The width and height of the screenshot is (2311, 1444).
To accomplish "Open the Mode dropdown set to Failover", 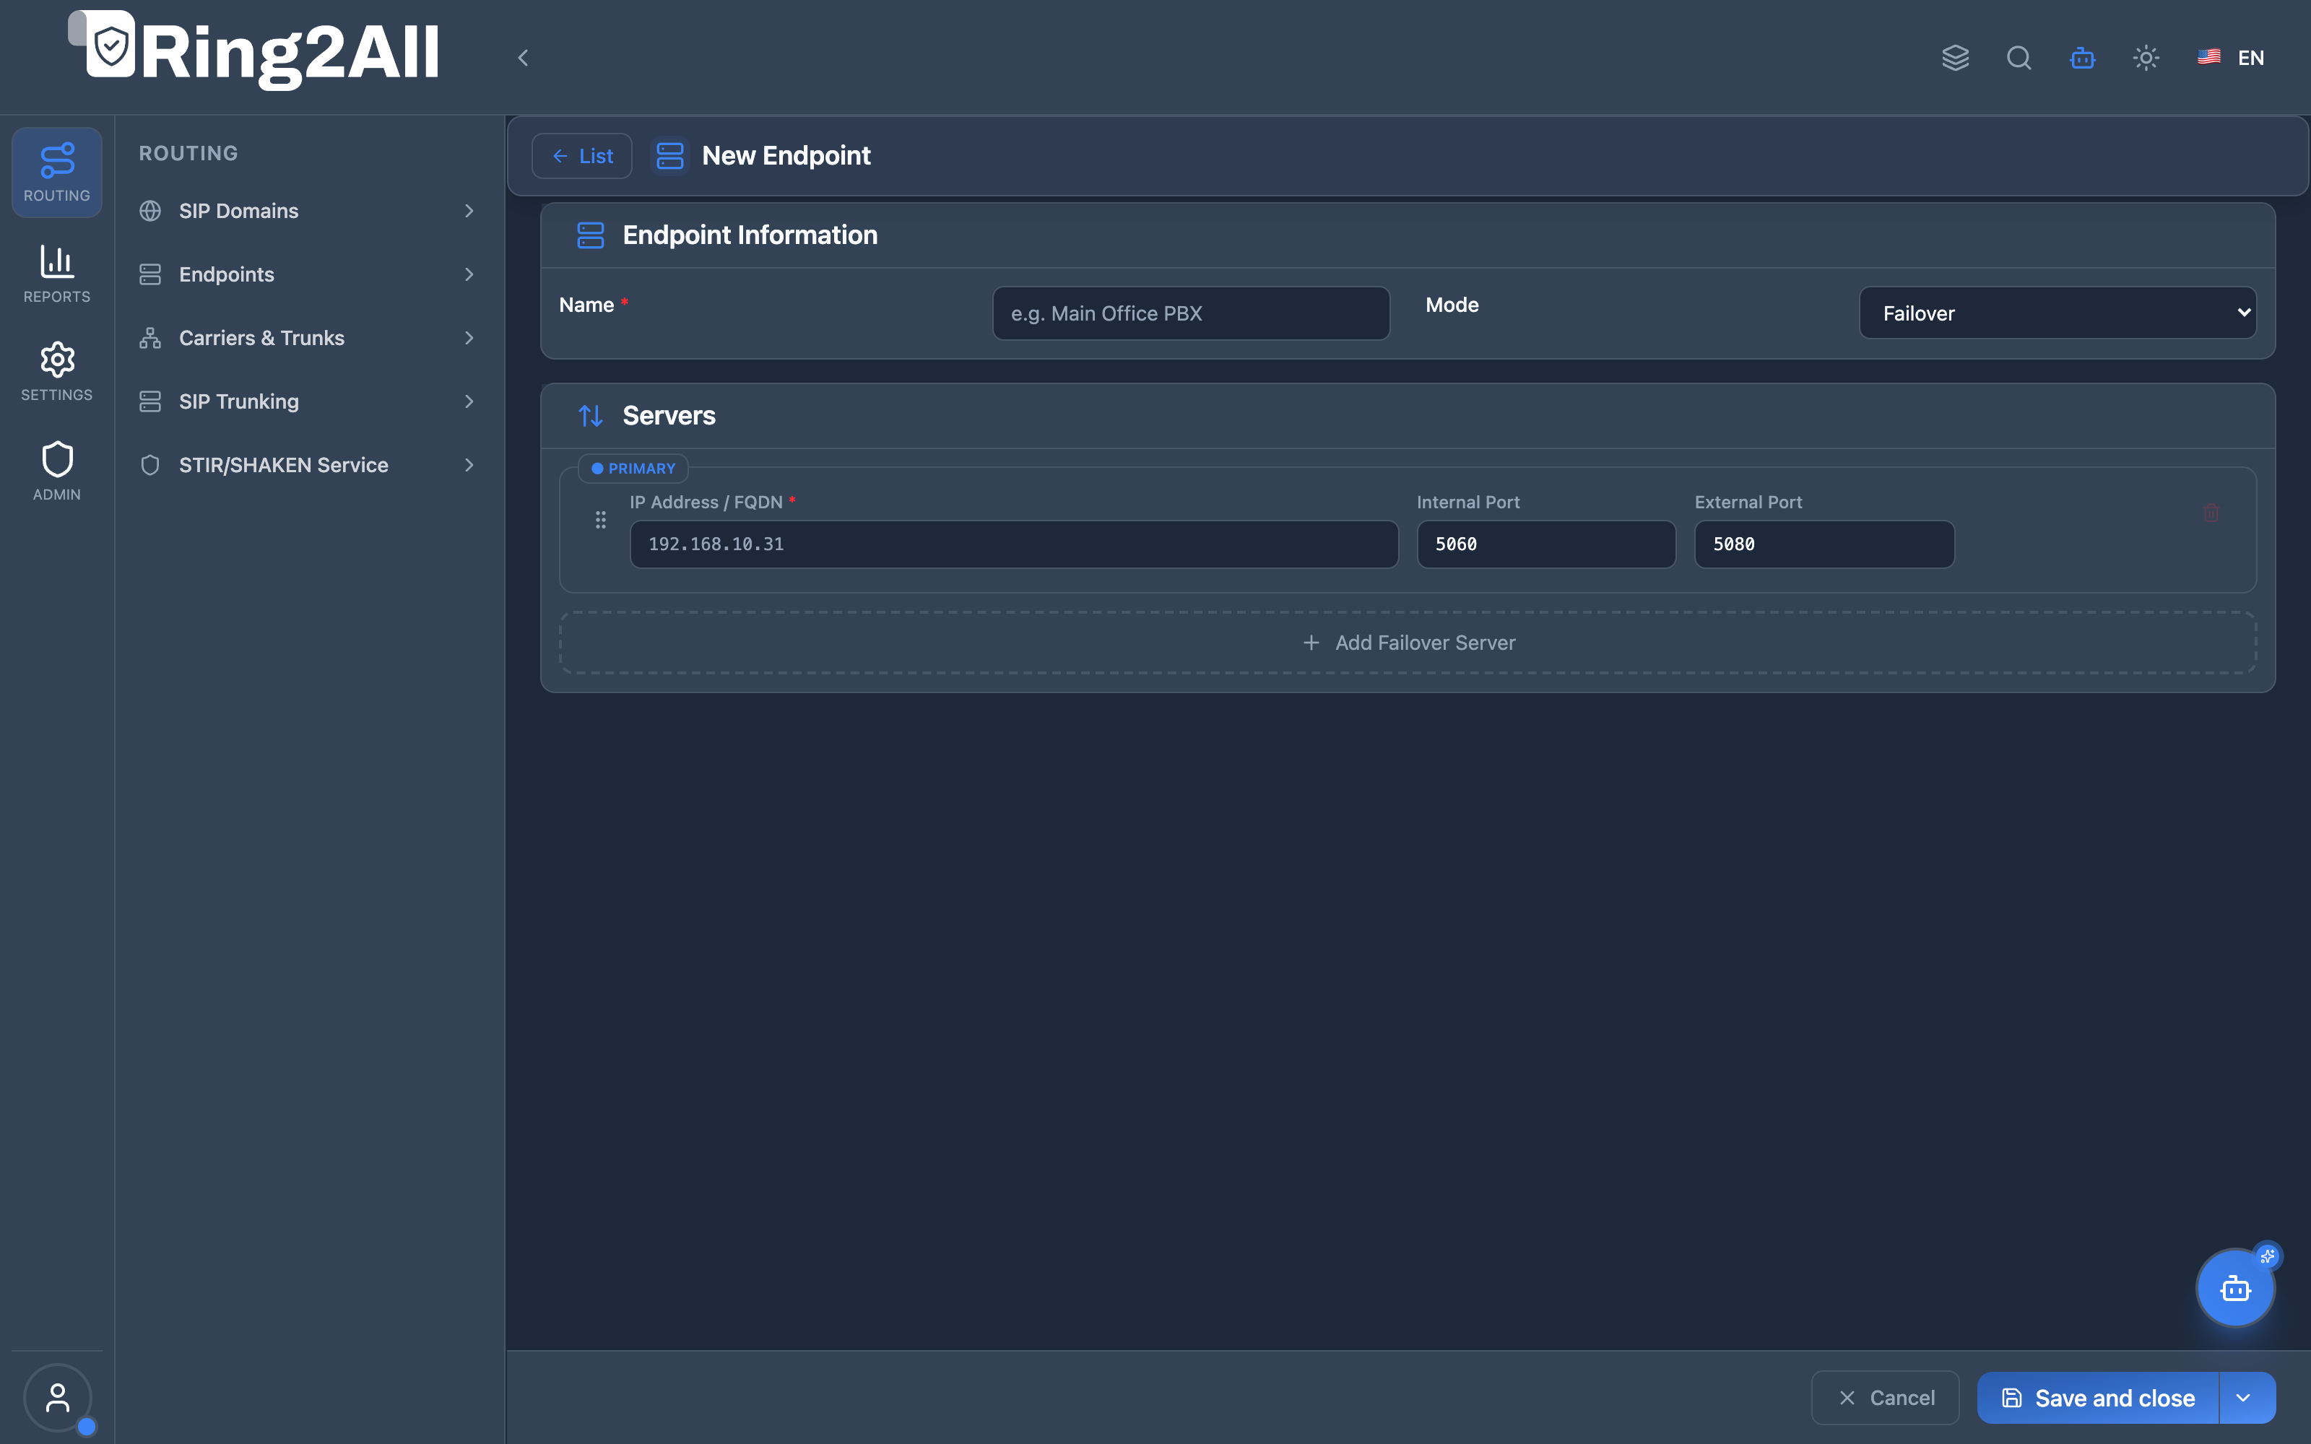I will pos(2058,313).
